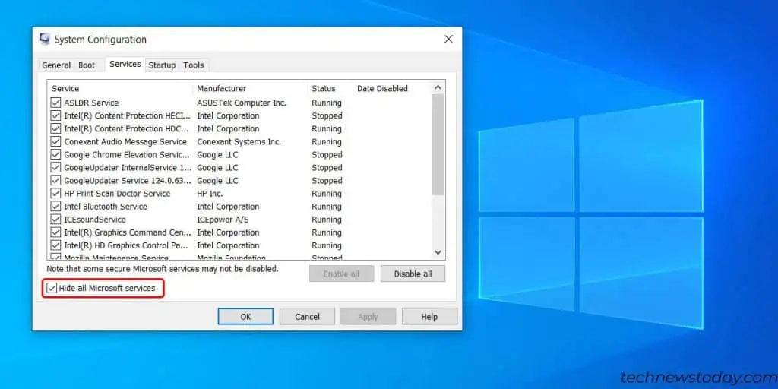Viewport: 778px width, 389px height.
Task: Toggle Google Chrome Elevation Service checkbox
Action: [55, 155]
